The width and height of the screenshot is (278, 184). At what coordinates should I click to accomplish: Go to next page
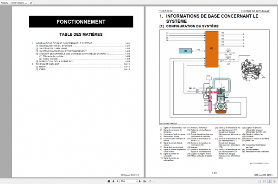tap(140, 181)
